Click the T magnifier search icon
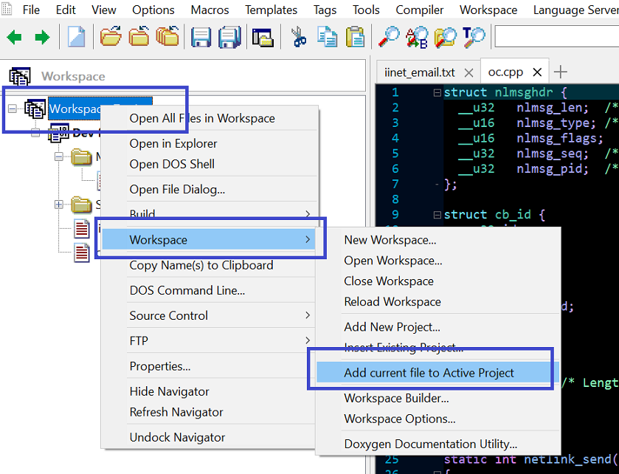 [x=474, y=37]
